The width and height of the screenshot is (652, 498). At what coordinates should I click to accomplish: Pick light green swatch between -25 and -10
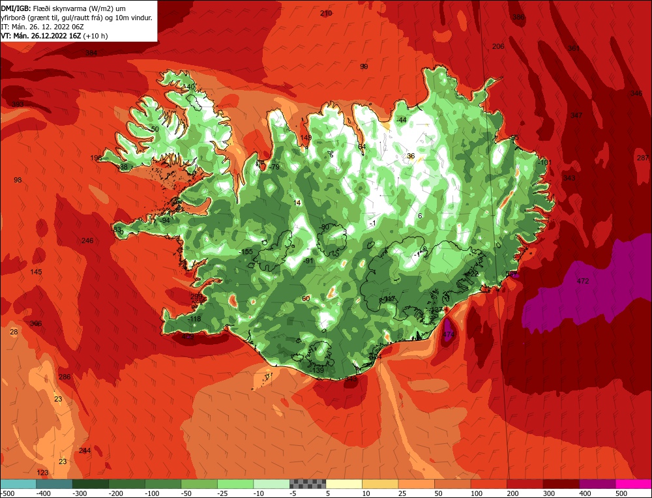point(235,484)
